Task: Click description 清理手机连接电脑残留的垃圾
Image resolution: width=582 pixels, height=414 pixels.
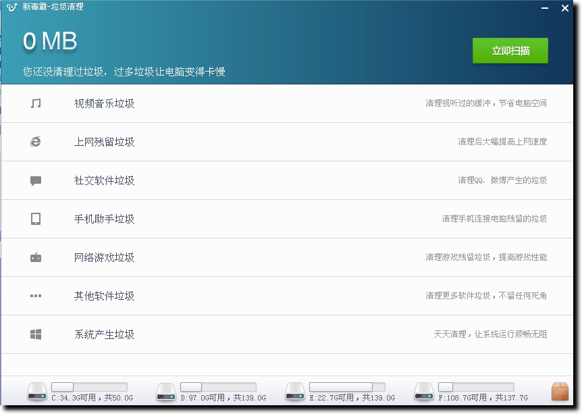Action: (494, 219)
